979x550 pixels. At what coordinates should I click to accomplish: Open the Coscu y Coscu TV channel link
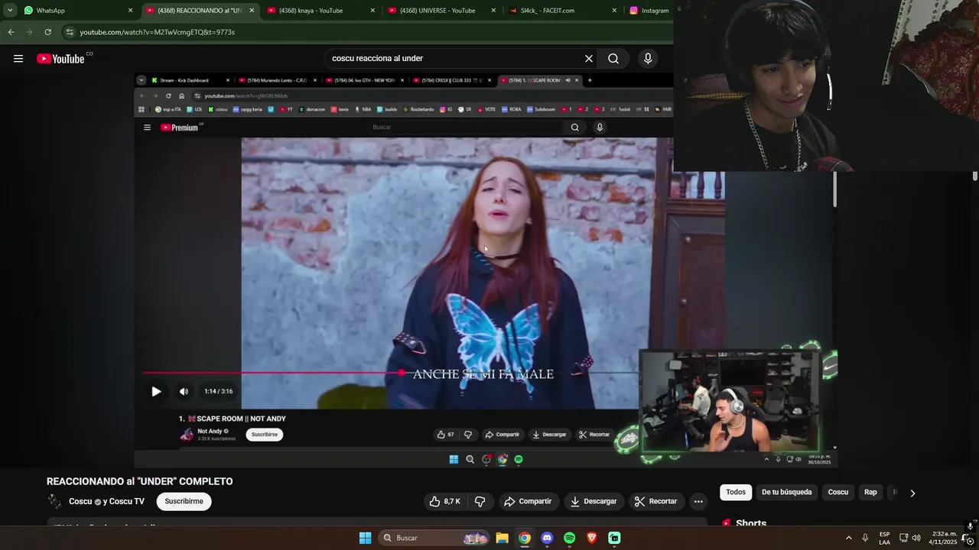[106, 501]
